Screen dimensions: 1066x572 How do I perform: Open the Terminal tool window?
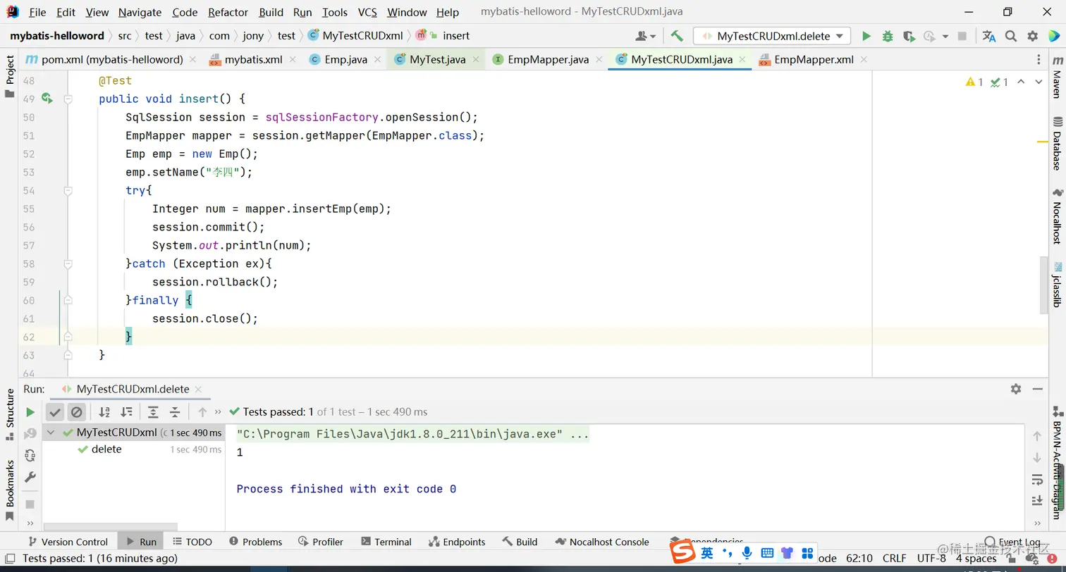[x=386, y=542]
